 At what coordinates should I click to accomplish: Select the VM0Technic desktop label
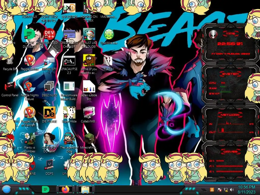pyautogui.click(x=109, y=17)
